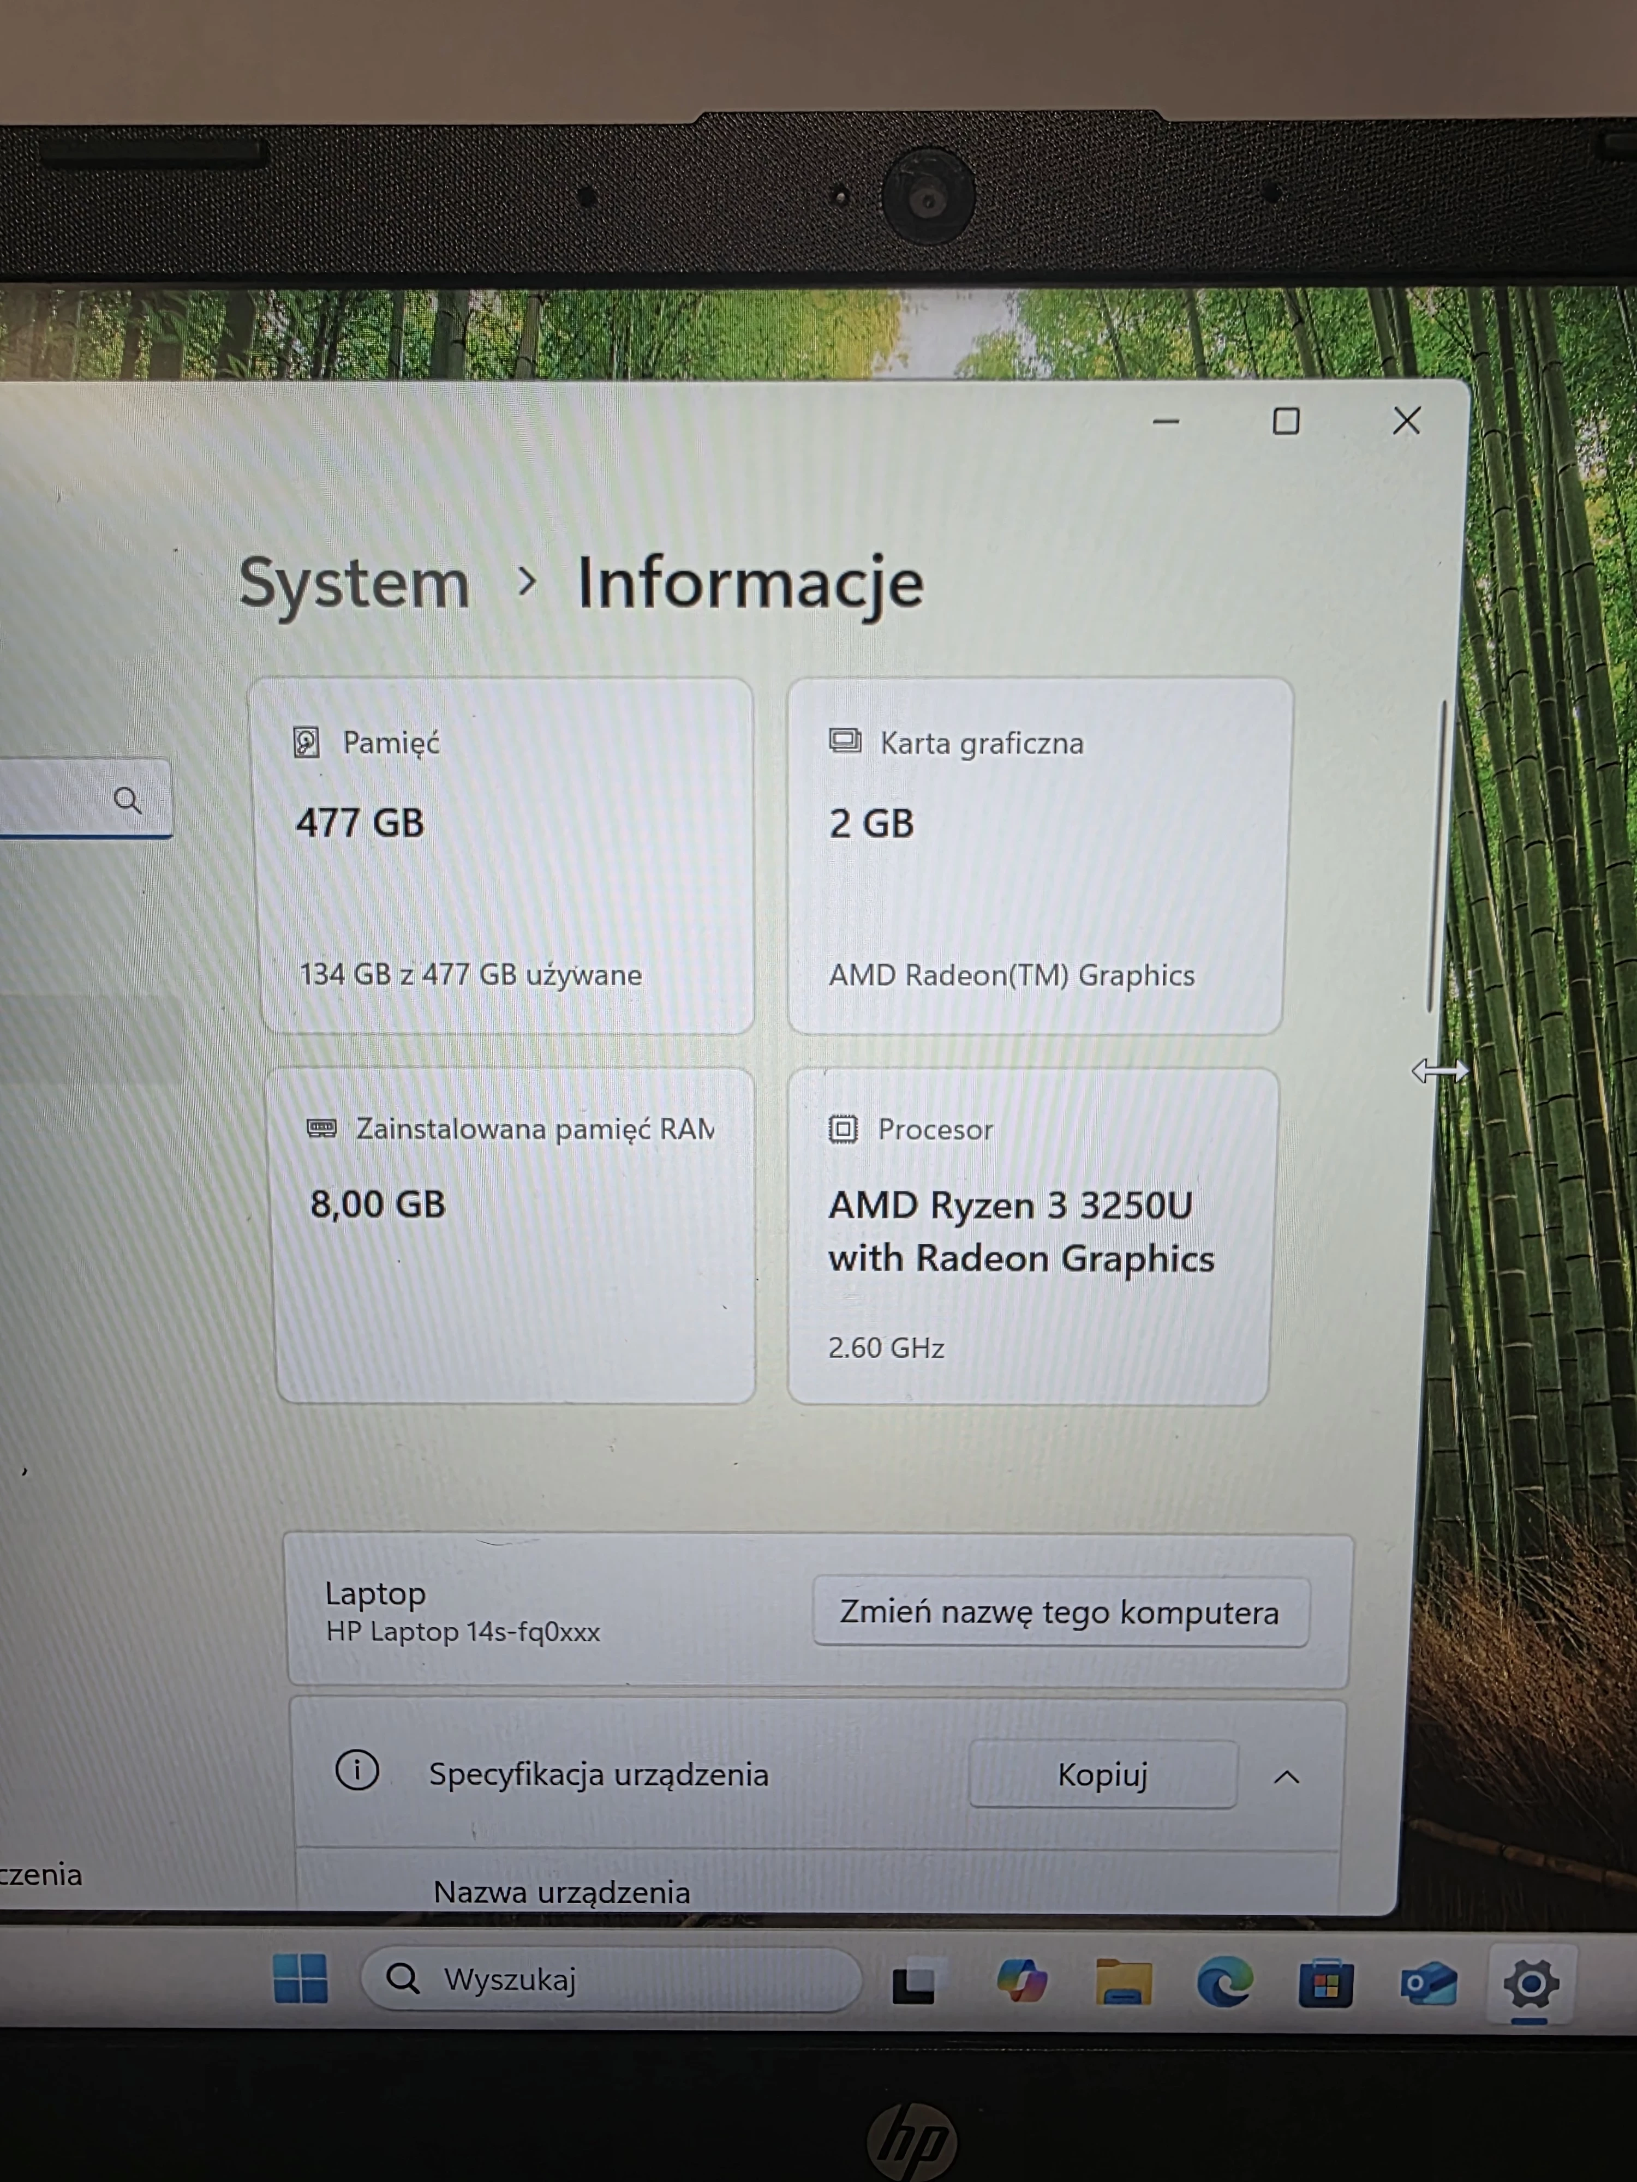Click the Pamięć storage disk icon
This screenshot has width=1637, height=2182.
307,742
